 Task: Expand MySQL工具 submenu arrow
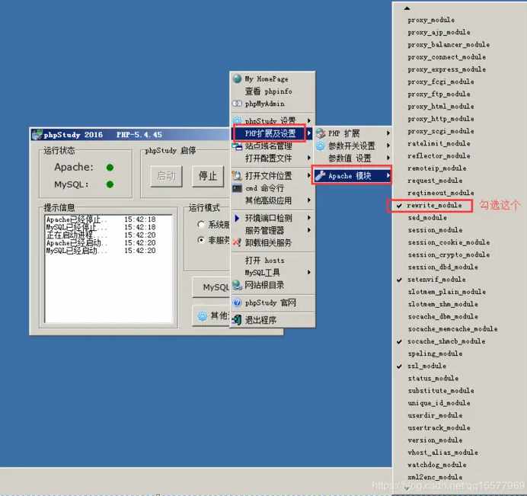(x=309, y=272)
